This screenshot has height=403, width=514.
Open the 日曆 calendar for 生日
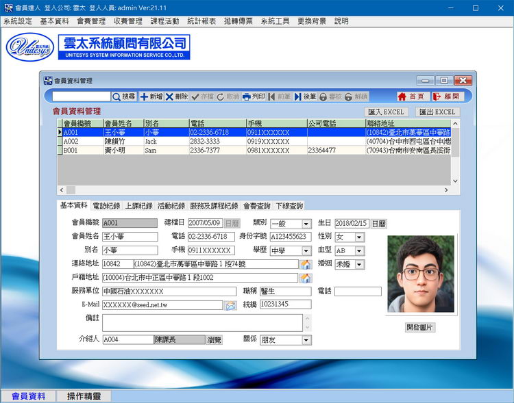tap(379, 224)
